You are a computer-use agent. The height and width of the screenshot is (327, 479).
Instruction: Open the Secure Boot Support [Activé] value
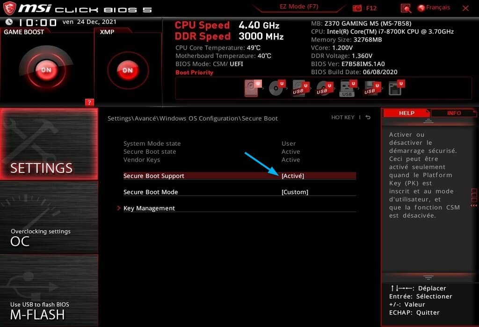point(293,176)
